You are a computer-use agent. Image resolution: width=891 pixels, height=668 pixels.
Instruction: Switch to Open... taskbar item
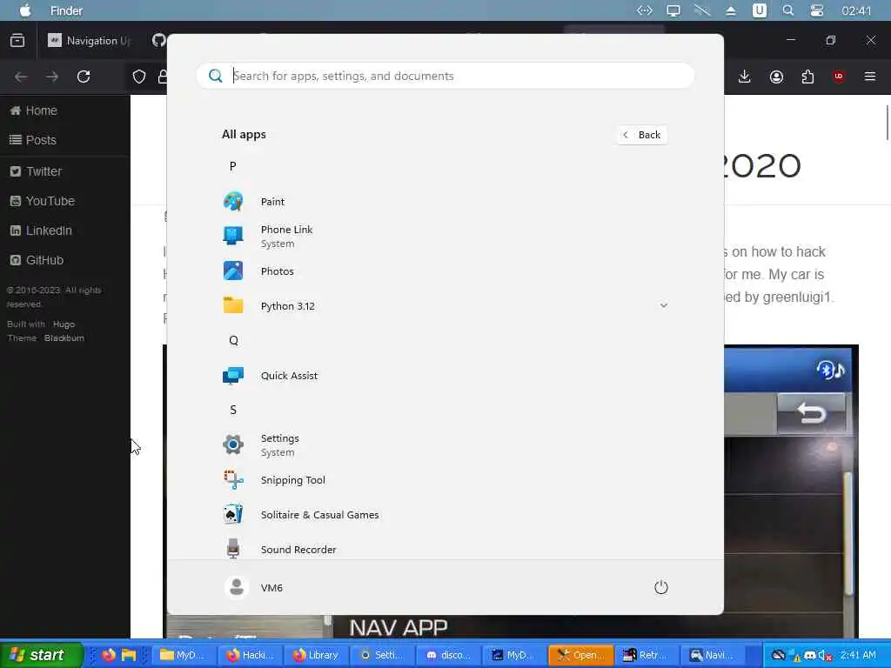(x=580, y=655)
